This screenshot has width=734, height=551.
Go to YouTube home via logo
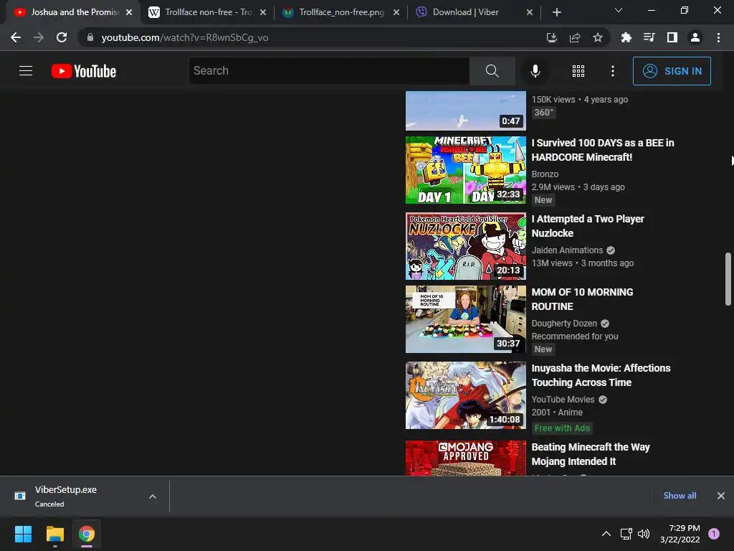tap(84, 71)
